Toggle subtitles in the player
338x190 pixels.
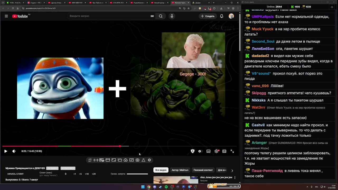[x=208, y=151]
